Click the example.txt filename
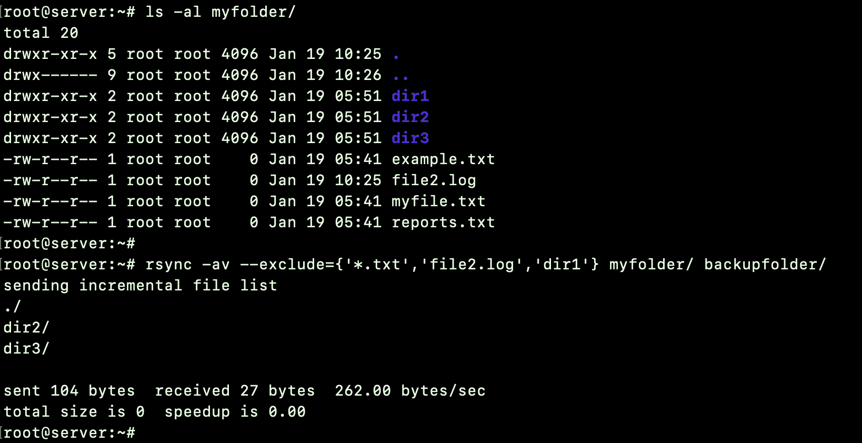The height and width of the screenshot is (443, 862). tap(443, 159)
